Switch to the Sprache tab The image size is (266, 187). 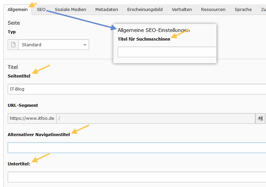click(243, 10)
